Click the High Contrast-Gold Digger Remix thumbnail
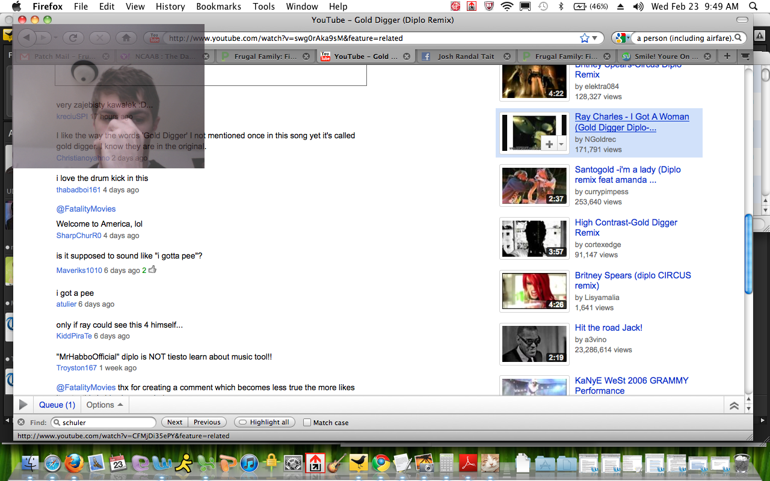This screenshot has height=481, width=770. pos(534,239)
